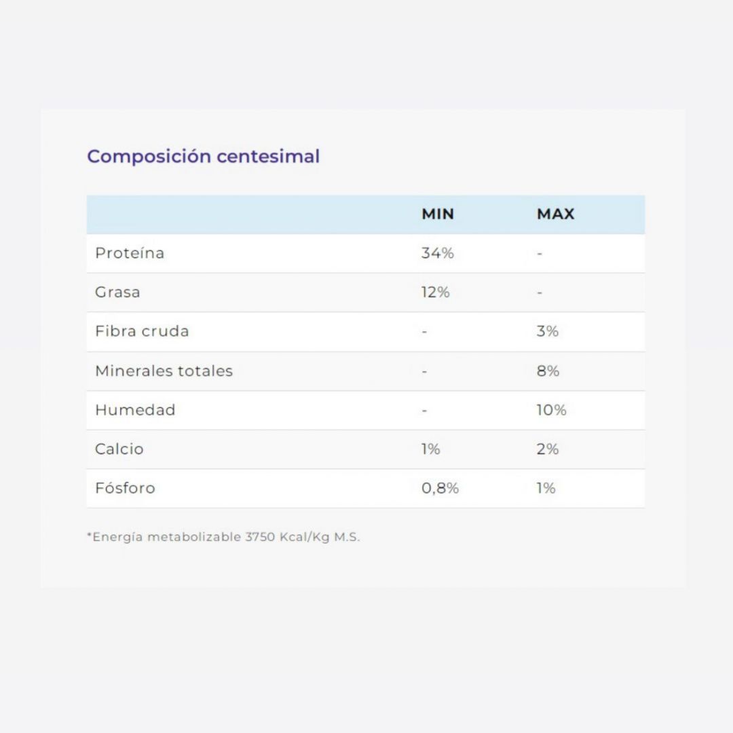Click the Fósforo row label
The height and width of the screenshot is (733, 733).
(x=125, y=488)
